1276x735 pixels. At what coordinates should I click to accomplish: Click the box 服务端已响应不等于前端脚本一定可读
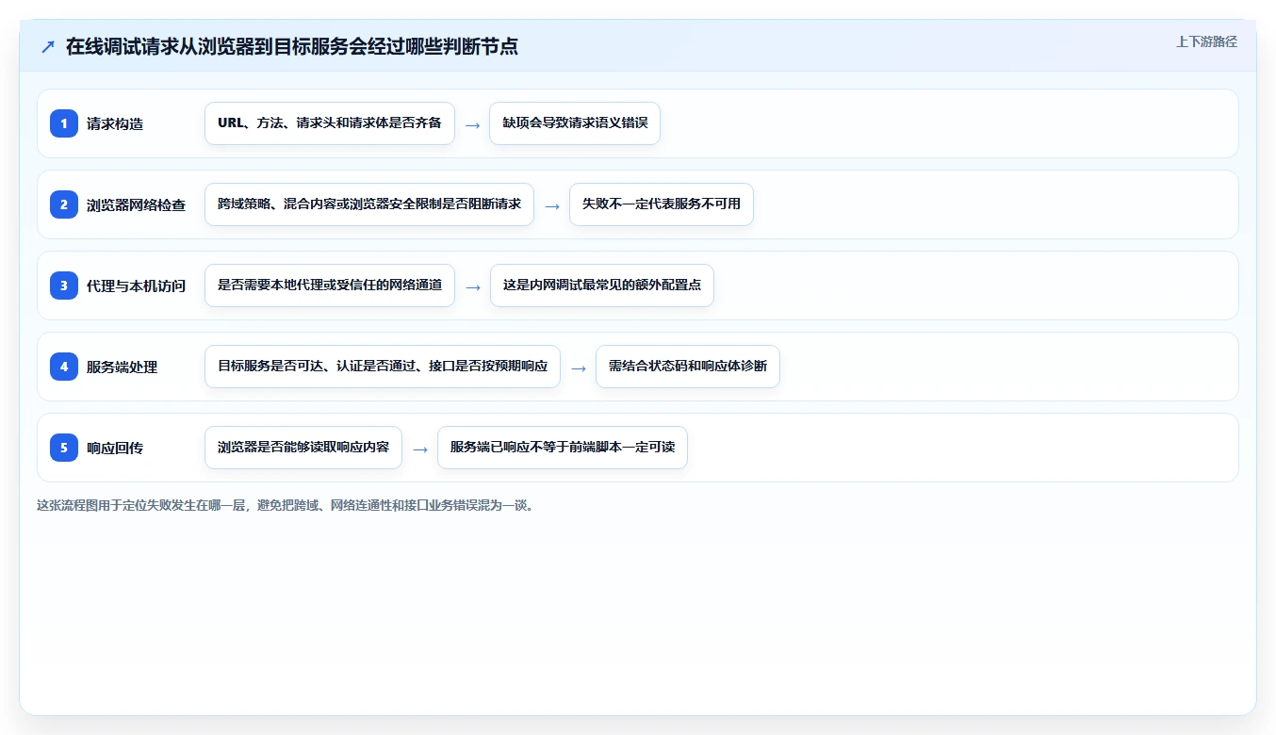(563, 448)
